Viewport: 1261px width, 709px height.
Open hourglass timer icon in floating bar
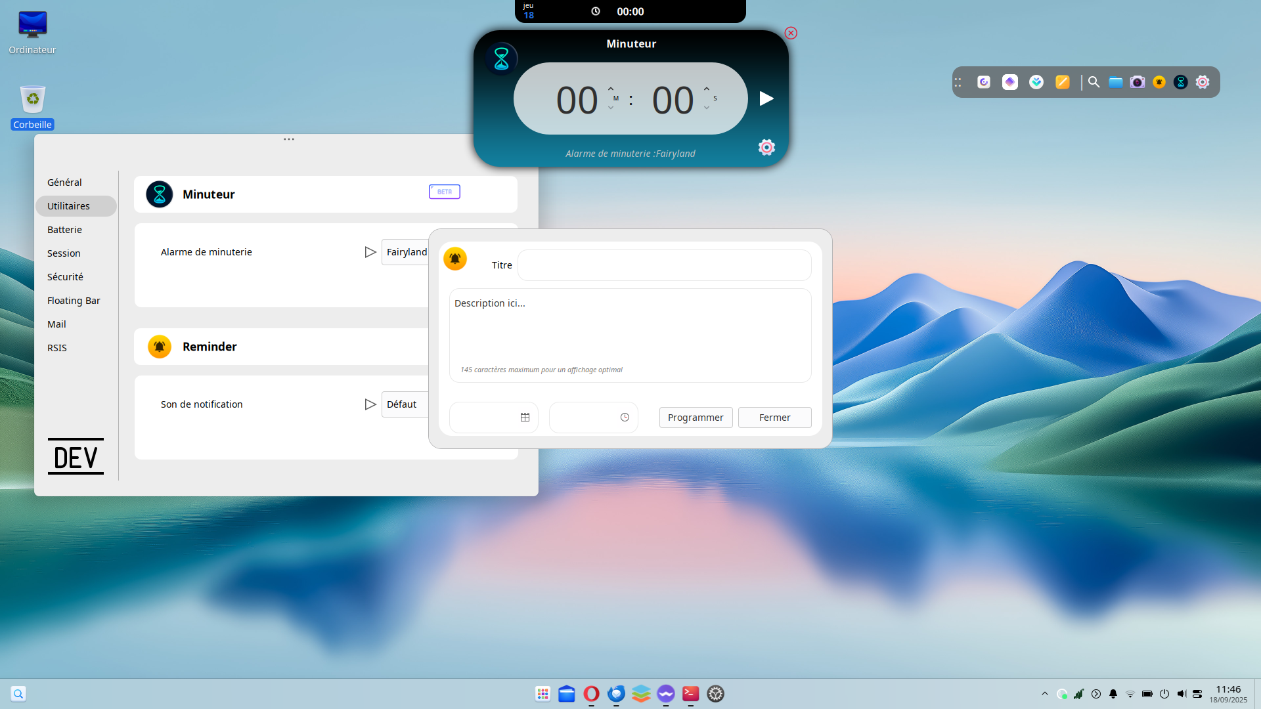click(x=1181, y=82)
